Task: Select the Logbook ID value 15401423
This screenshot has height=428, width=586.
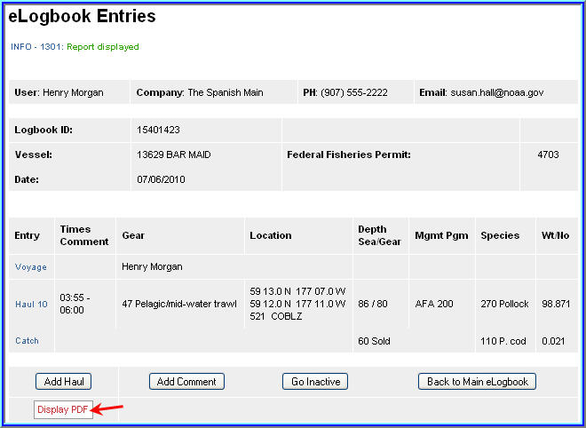Action: pyautogui.click(x=158, y=130)
